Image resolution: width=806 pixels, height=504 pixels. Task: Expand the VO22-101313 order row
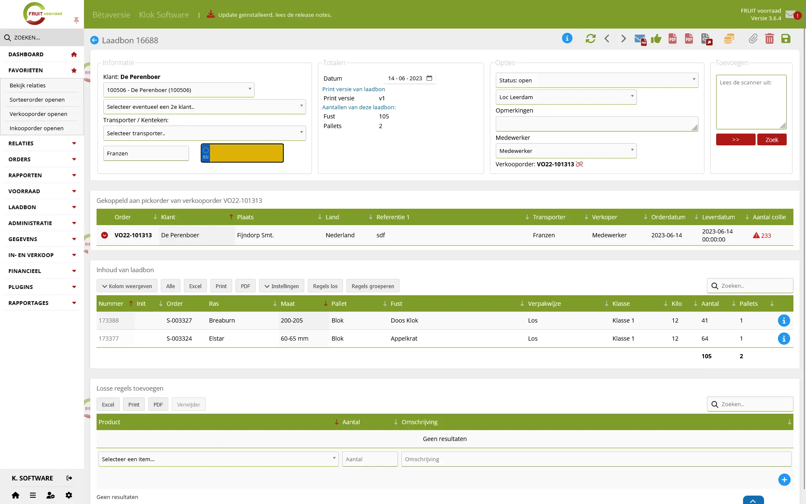(105, 235)
